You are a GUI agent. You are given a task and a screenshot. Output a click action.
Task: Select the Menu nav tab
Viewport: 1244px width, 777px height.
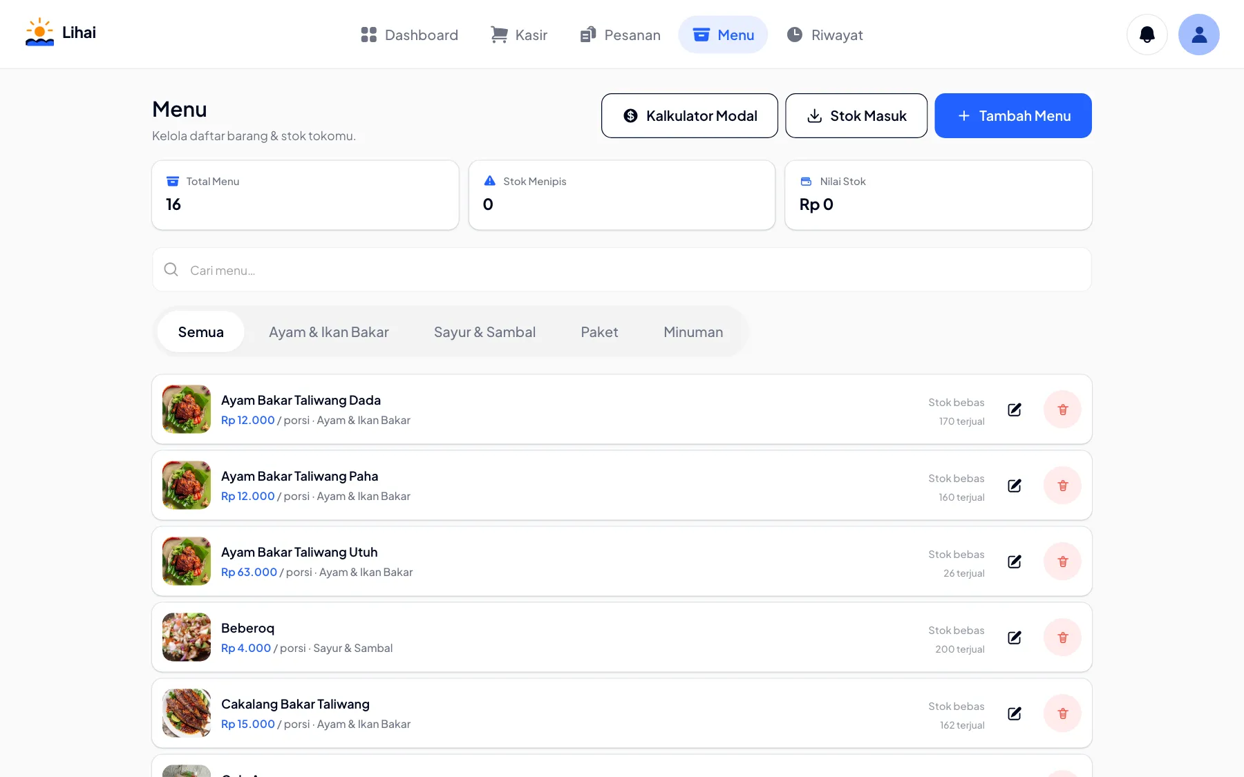point(723,35)
